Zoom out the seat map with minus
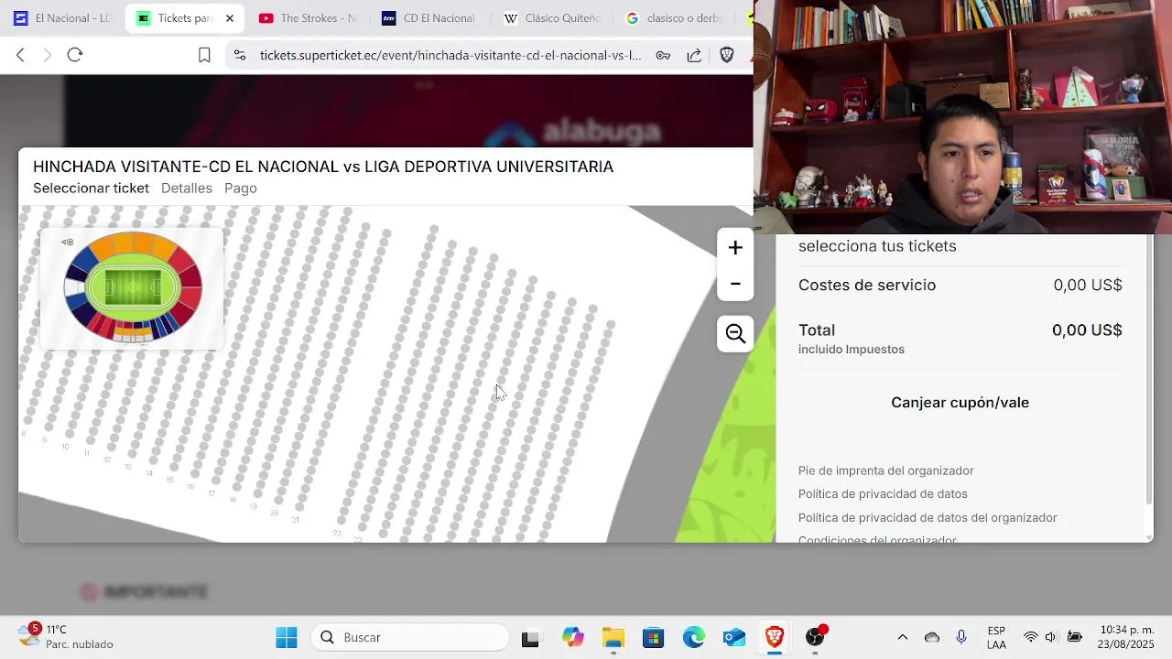The image size is (1172, 659). point(735,284)
